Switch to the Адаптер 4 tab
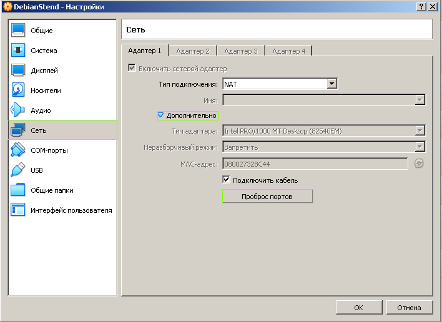 pos(289,51)
